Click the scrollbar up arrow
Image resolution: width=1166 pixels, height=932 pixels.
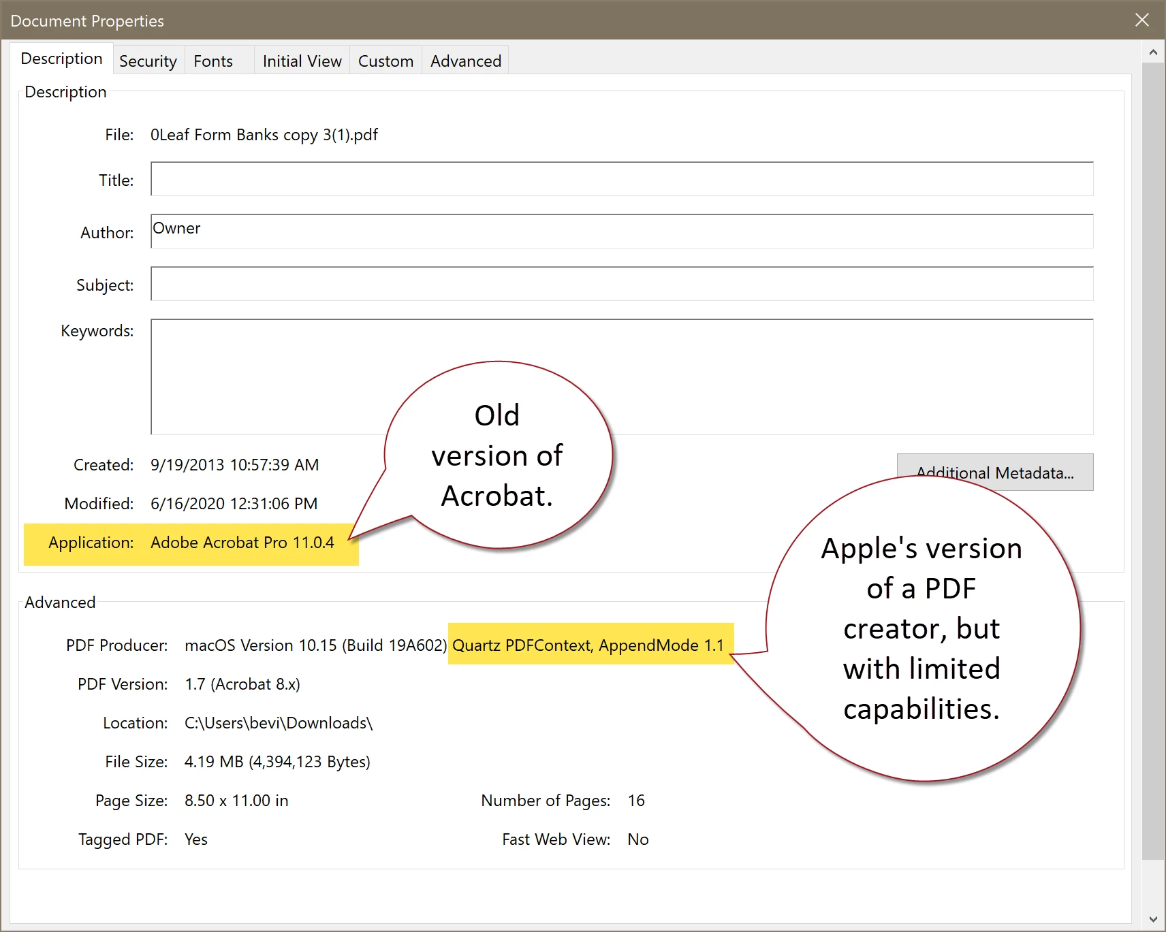click(x=1153, y=52)
